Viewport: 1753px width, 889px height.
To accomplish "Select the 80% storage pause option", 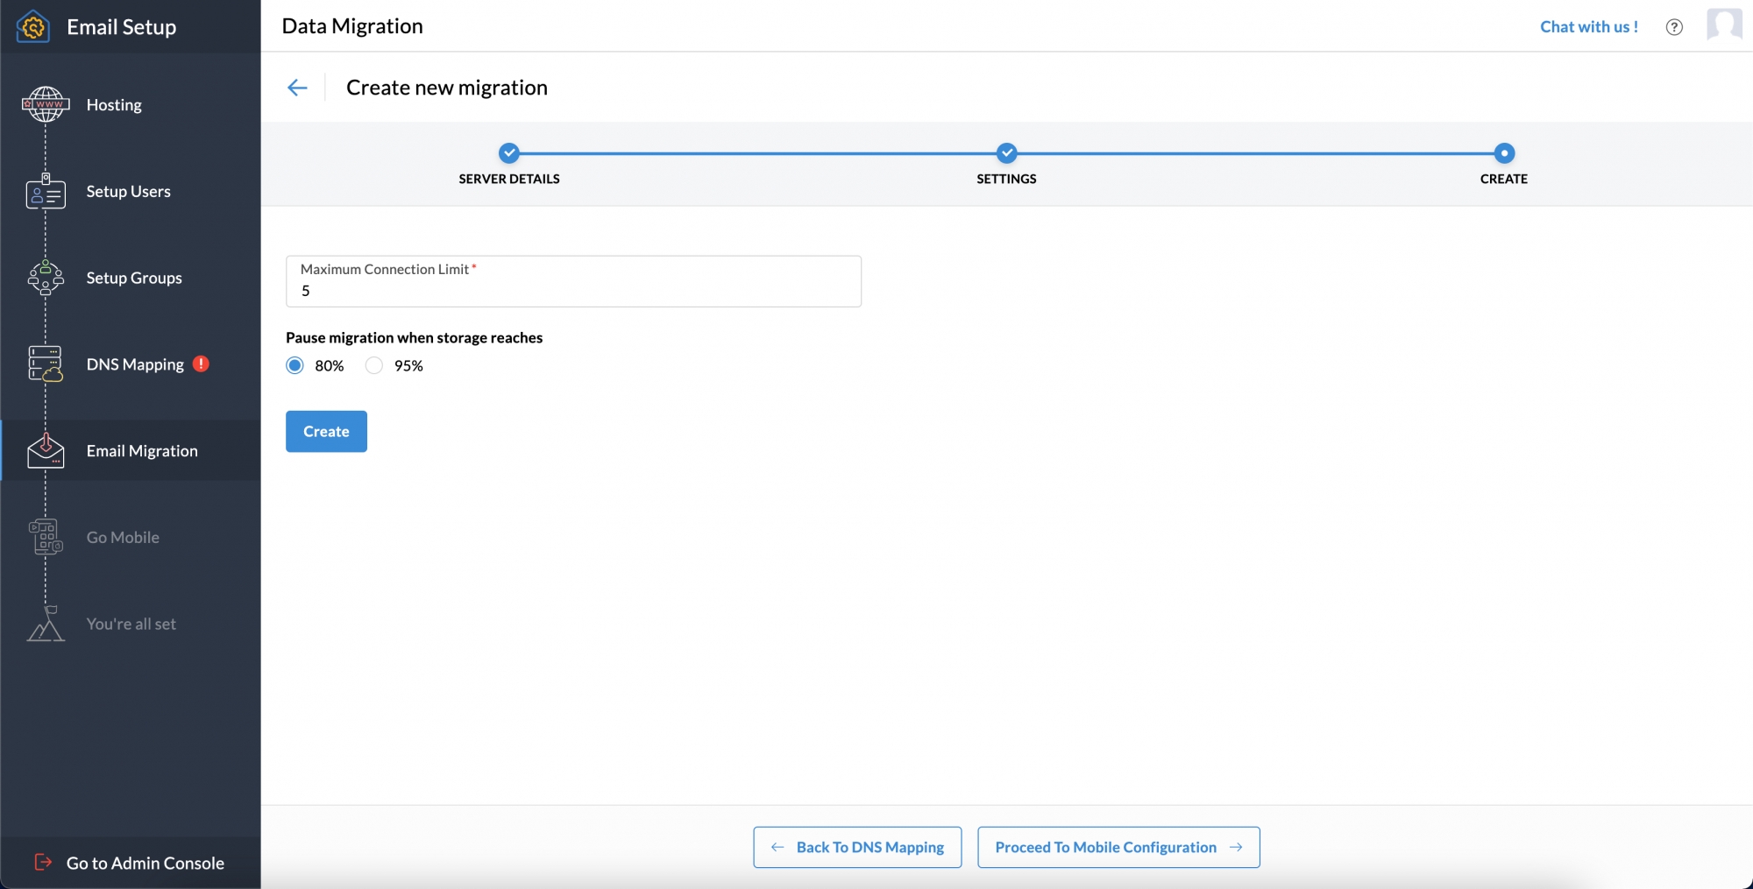I will click(x=295, y=365).
